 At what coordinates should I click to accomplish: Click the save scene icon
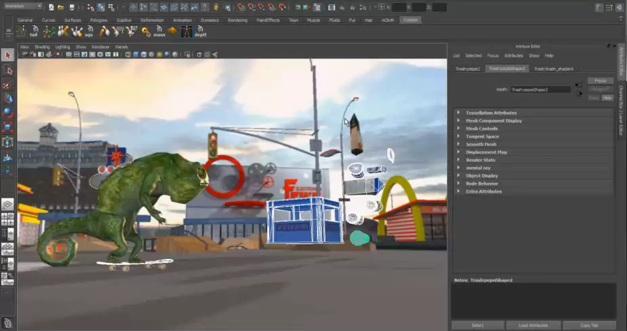point(71,7)
